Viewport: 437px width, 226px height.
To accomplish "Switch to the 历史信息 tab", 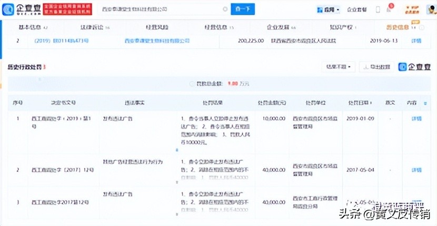I will (x=401, y=27).
